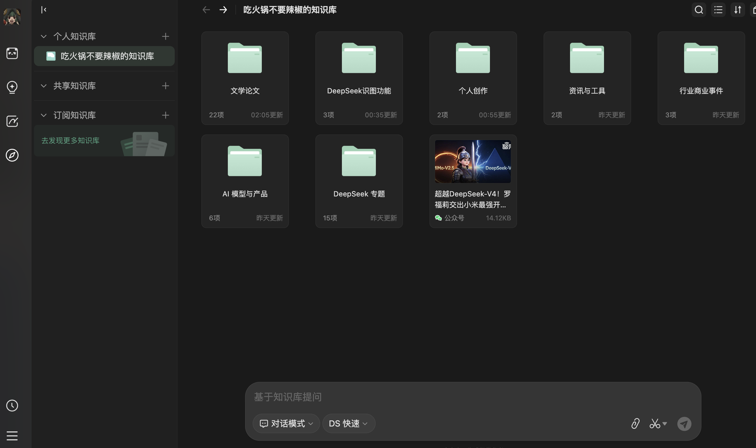Attach a file with the paperclip icon
756x448 pixels.
click(x=635, y=423)
